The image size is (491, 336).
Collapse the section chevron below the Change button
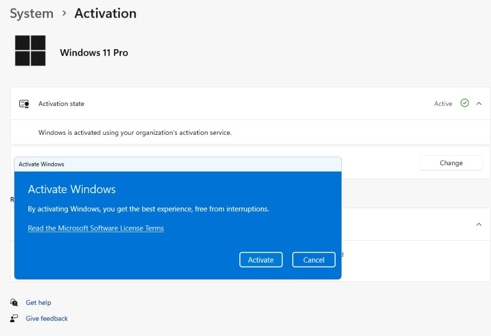click(x=479, y=224)
